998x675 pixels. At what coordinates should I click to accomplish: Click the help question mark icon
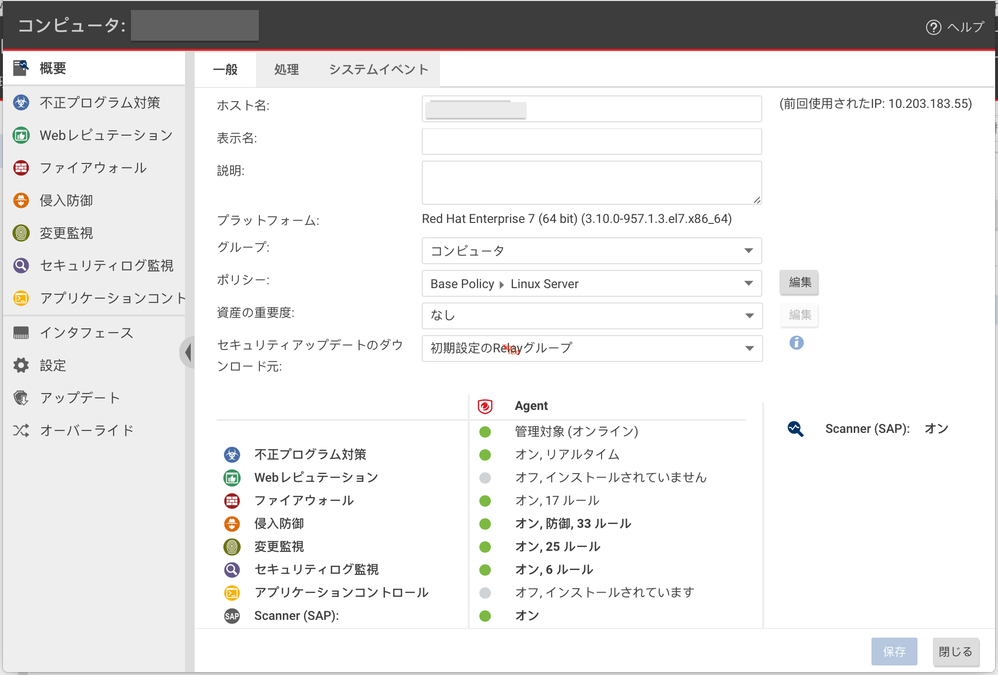[933, 27]
